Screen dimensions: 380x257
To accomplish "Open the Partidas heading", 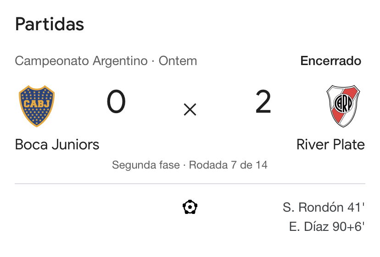I will 50,24.
